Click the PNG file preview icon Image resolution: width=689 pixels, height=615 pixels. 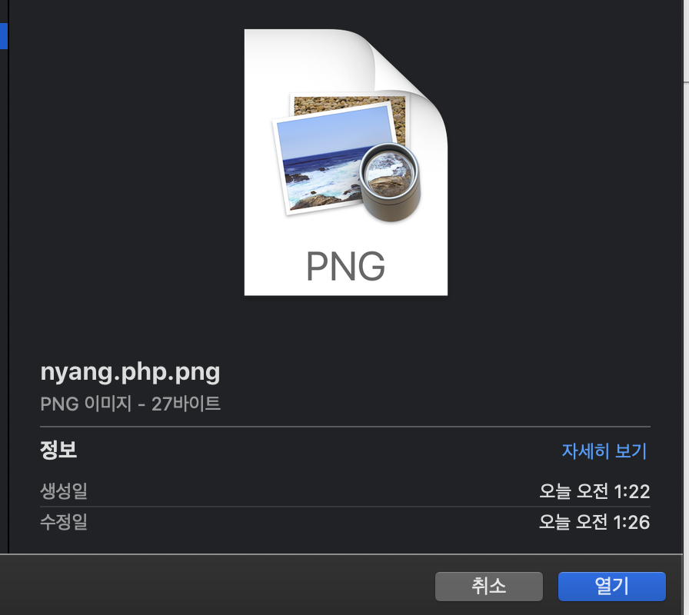tap(346, 162)
